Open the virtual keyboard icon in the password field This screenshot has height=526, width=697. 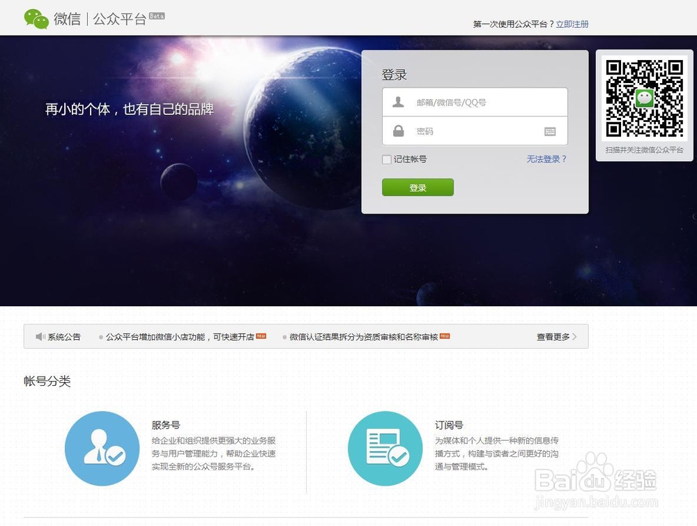(x=550, y=131)
